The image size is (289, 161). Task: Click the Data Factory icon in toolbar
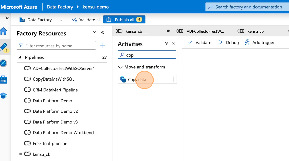point(22,20)
